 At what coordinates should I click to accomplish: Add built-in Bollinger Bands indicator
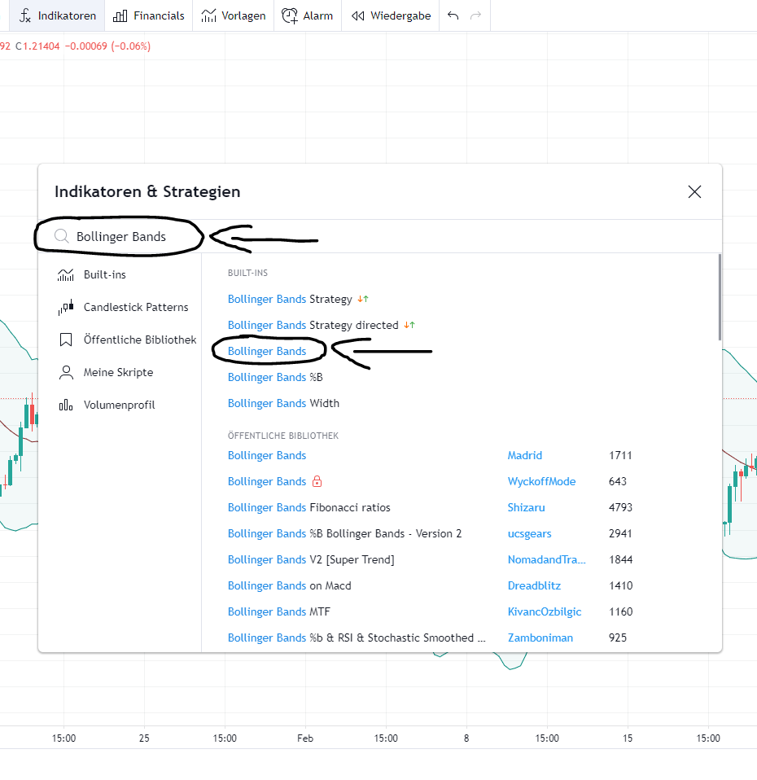pyautogui.click(x=267, y=351)
